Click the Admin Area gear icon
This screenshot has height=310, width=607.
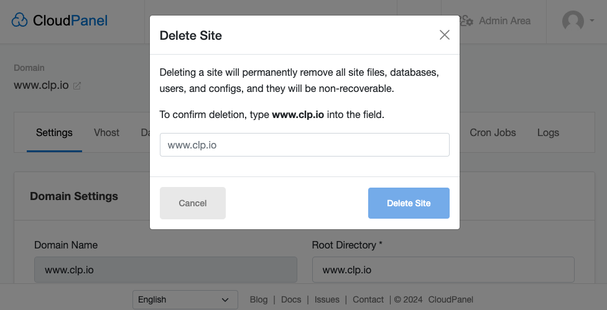click(466, 21)
